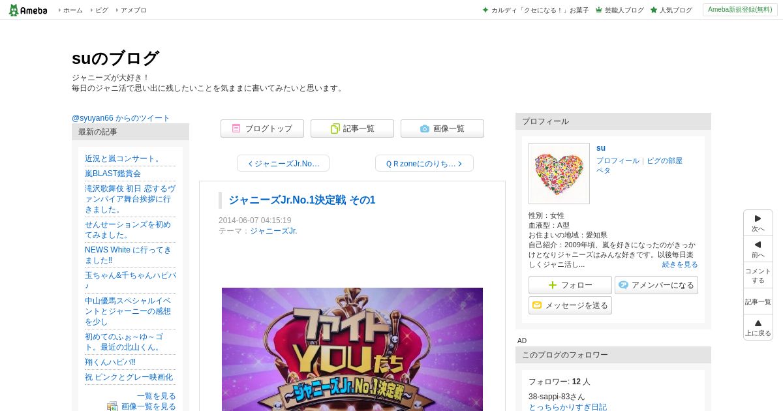
Task: Open ピグの部屋 link
Action: 664,160
